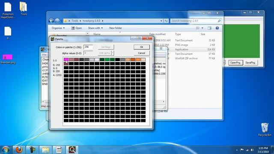Click New folder in Explorer toolbar
This screenshot has height=154, width=274.
pyautogui.click(x=116, y=28)
